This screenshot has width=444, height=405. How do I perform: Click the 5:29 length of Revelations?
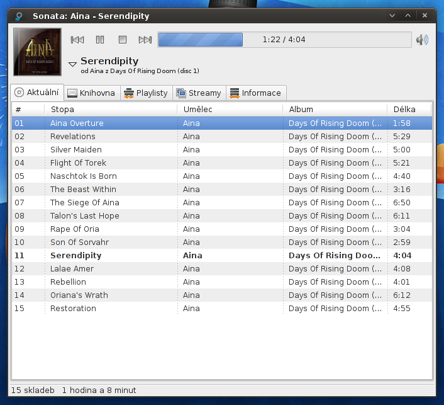tap(401, 137)
